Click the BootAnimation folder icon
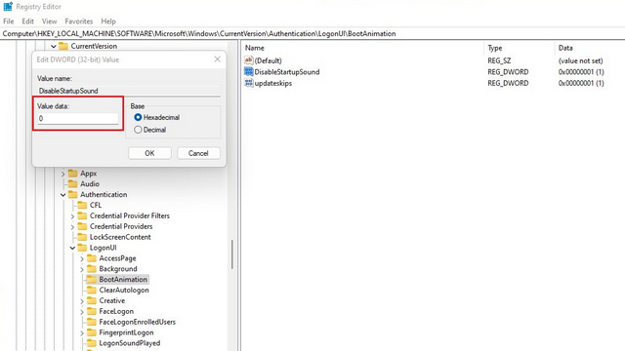The image size is (625, 351). pyautogui.click(x=92, y=280)
